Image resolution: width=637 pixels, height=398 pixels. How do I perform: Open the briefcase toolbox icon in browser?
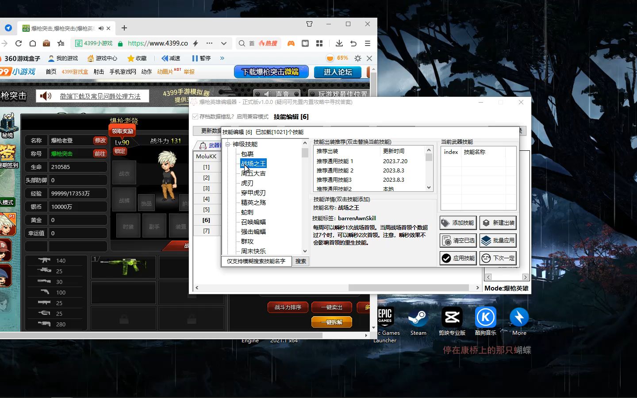[x=46, y=43]
